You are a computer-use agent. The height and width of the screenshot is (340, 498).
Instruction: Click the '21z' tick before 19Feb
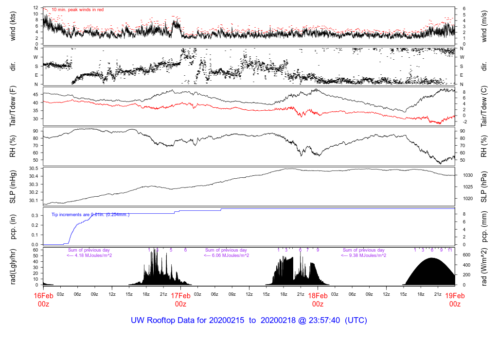[438, 294]
